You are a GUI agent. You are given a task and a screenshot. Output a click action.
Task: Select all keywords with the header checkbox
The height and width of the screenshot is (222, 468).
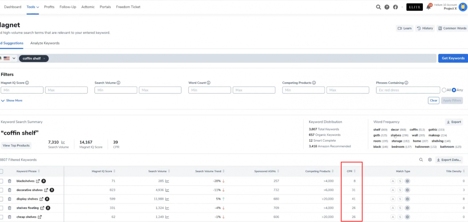point(1,171)
